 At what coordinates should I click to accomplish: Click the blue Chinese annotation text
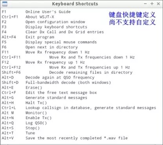[132, 18]
